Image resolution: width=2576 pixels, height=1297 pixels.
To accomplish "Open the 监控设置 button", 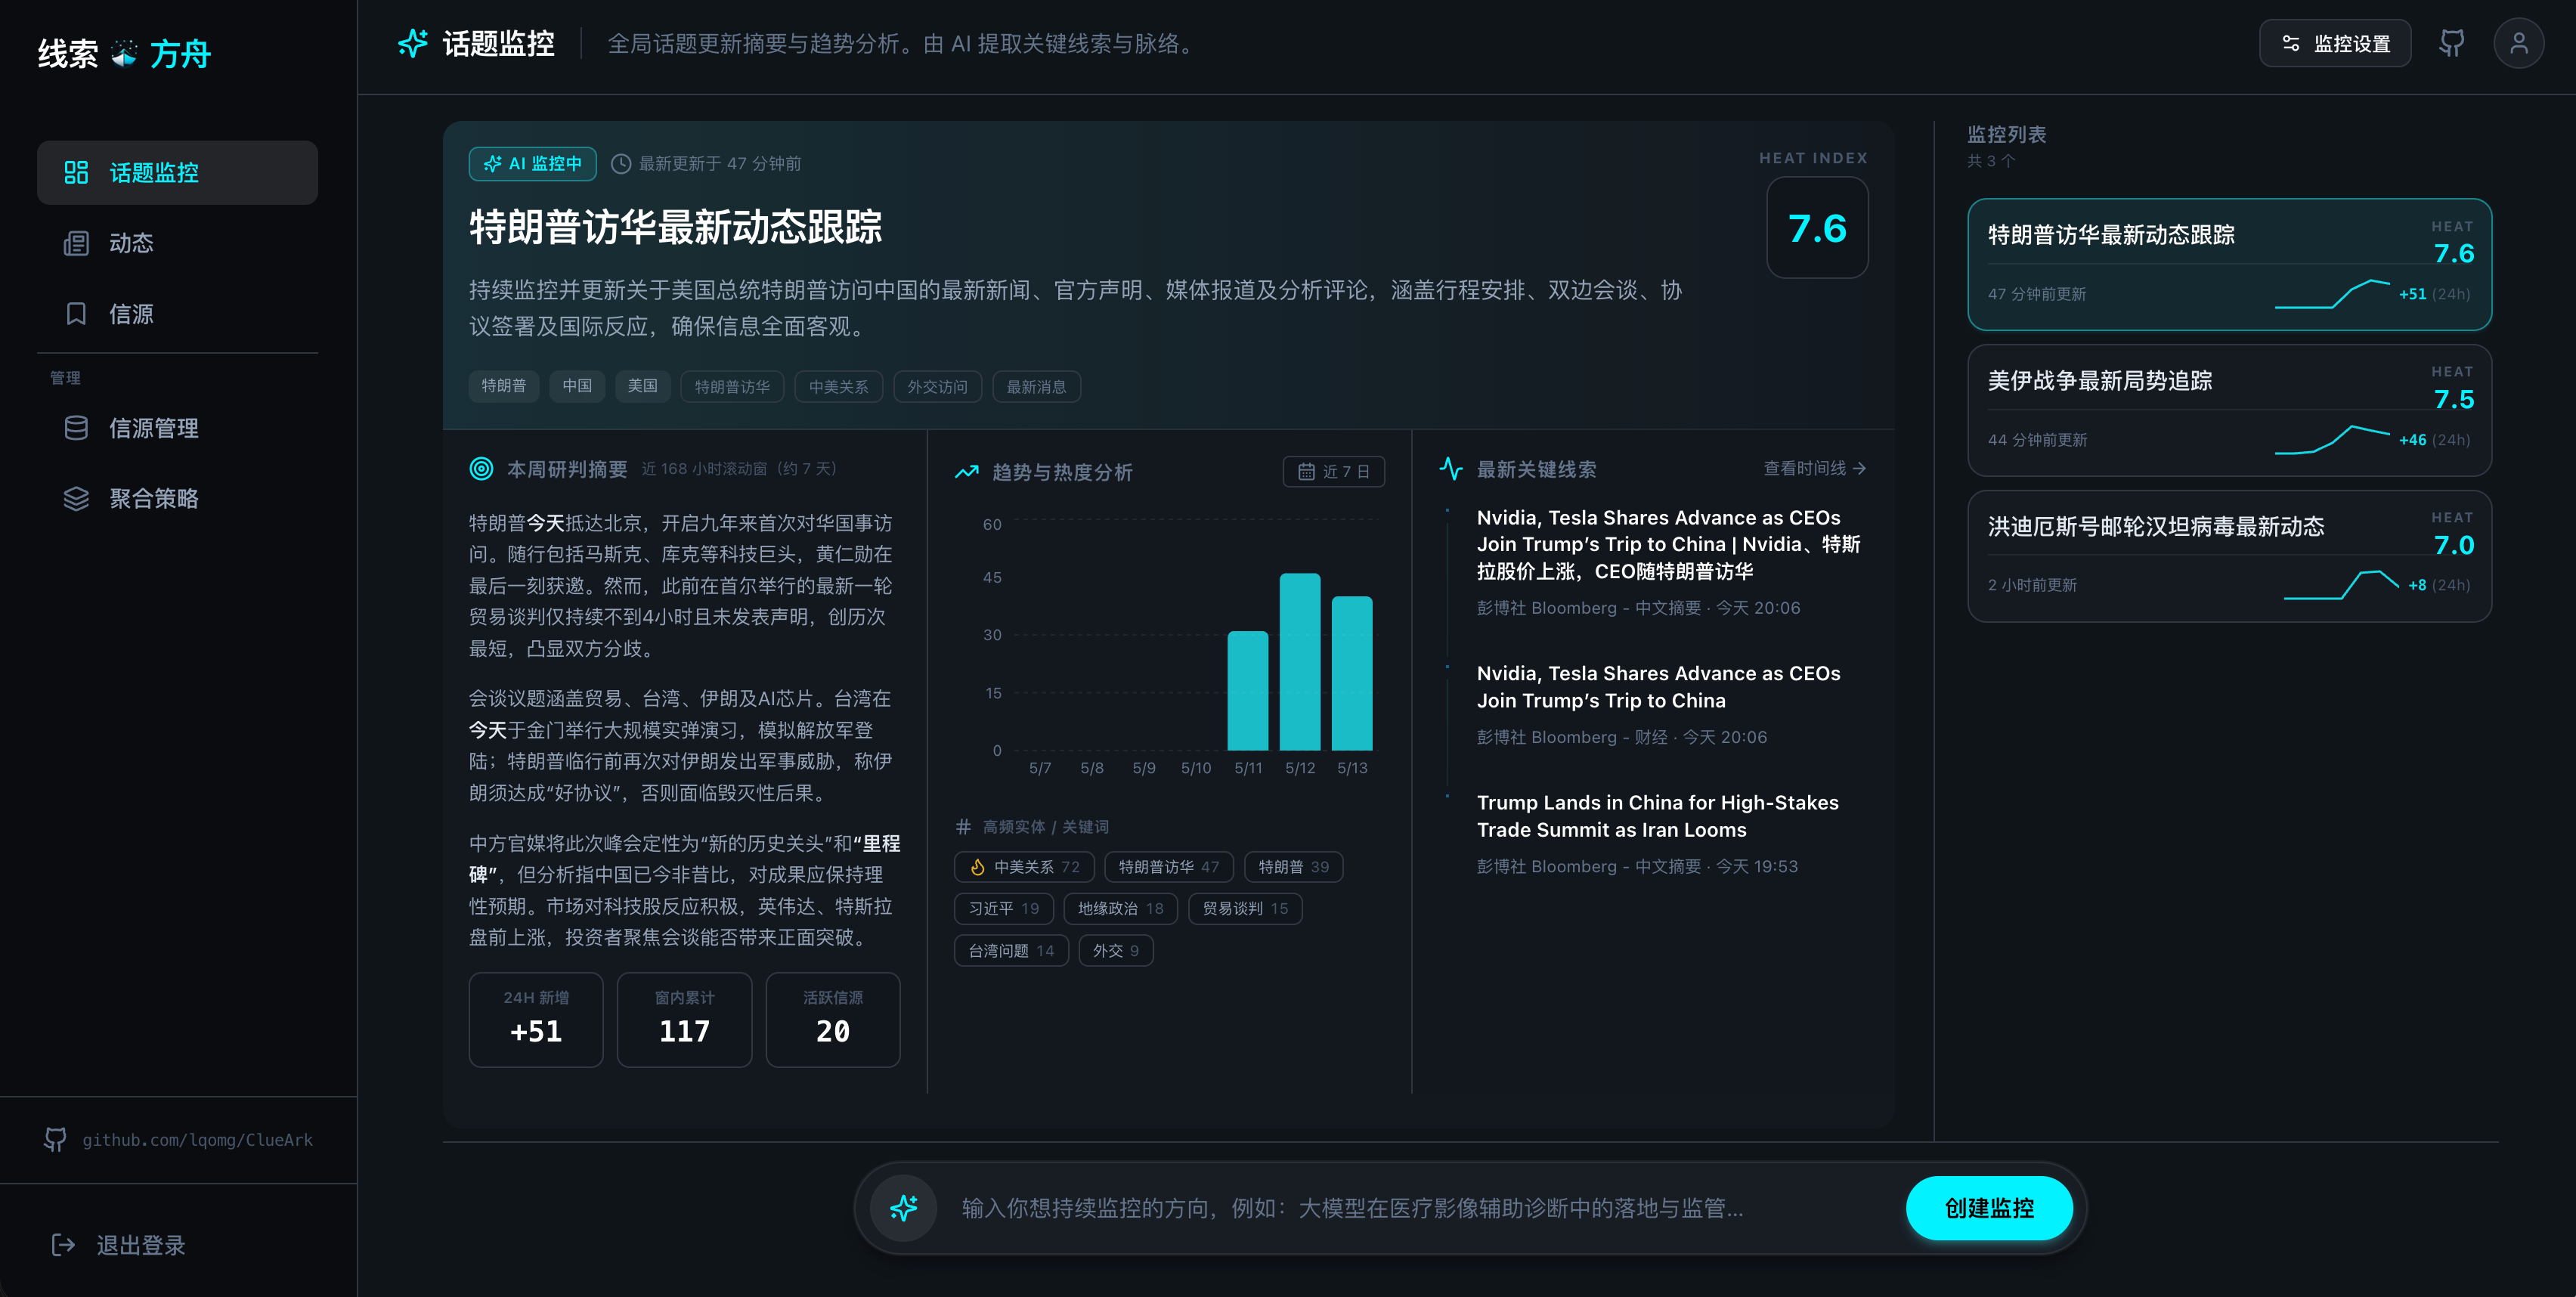I will point(2334,43).
